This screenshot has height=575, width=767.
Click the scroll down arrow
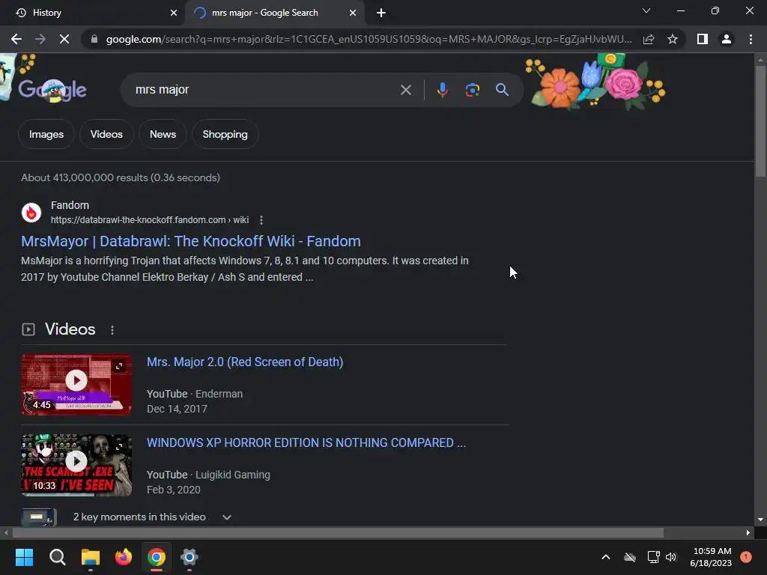[x=760, y=520]
